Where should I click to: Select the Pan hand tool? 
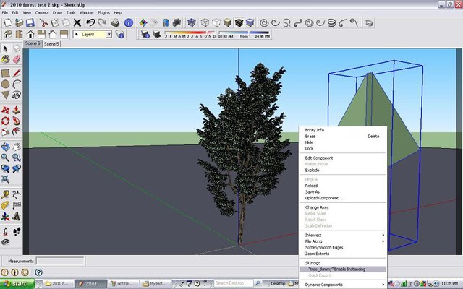click(x=17, y=147)
